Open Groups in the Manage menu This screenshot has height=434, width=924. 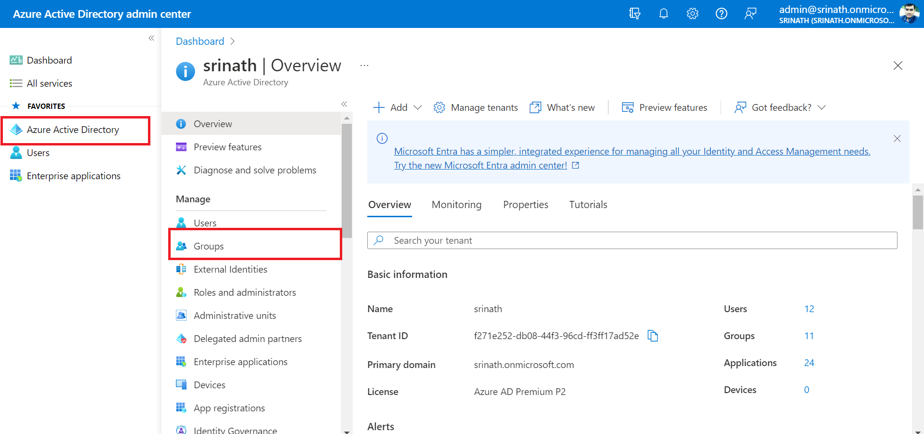point(208,246)
